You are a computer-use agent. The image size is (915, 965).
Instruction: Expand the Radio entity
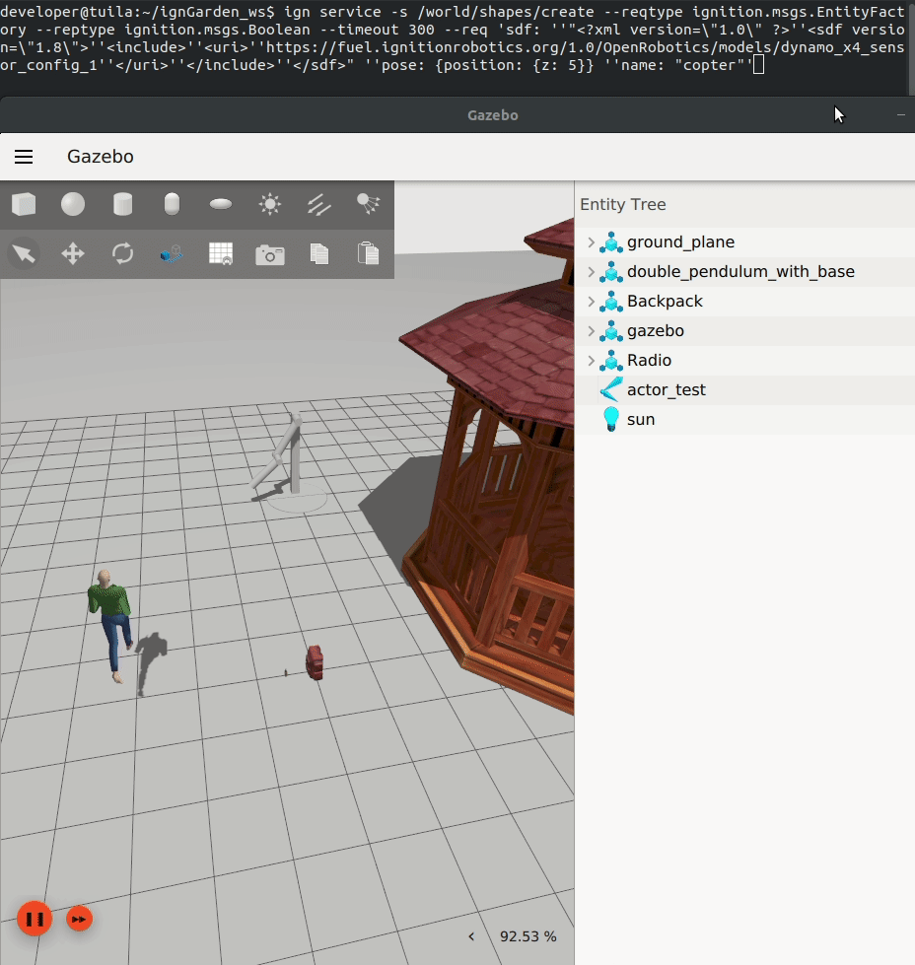(x=592, y=360)
